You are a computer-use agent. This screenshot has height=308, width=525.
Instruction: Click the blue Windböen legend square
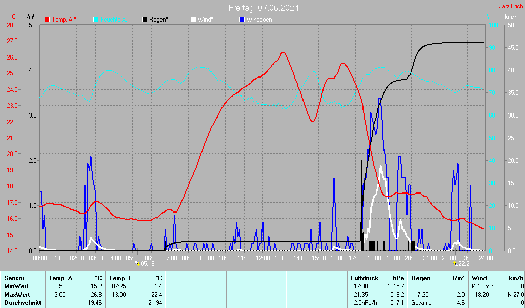[x=242, y=20]
